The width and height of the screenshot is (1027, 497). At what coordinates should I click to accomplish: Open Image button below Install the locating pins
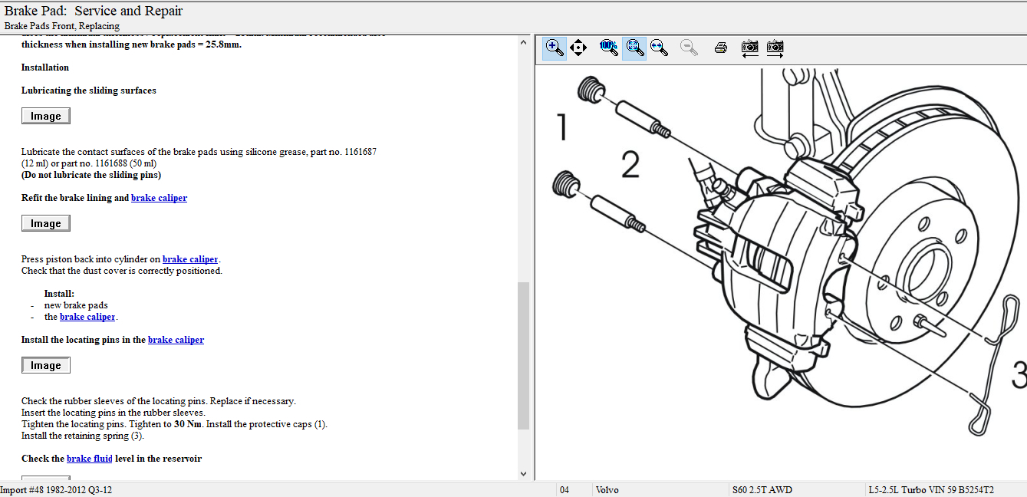(x=46, y=365)
